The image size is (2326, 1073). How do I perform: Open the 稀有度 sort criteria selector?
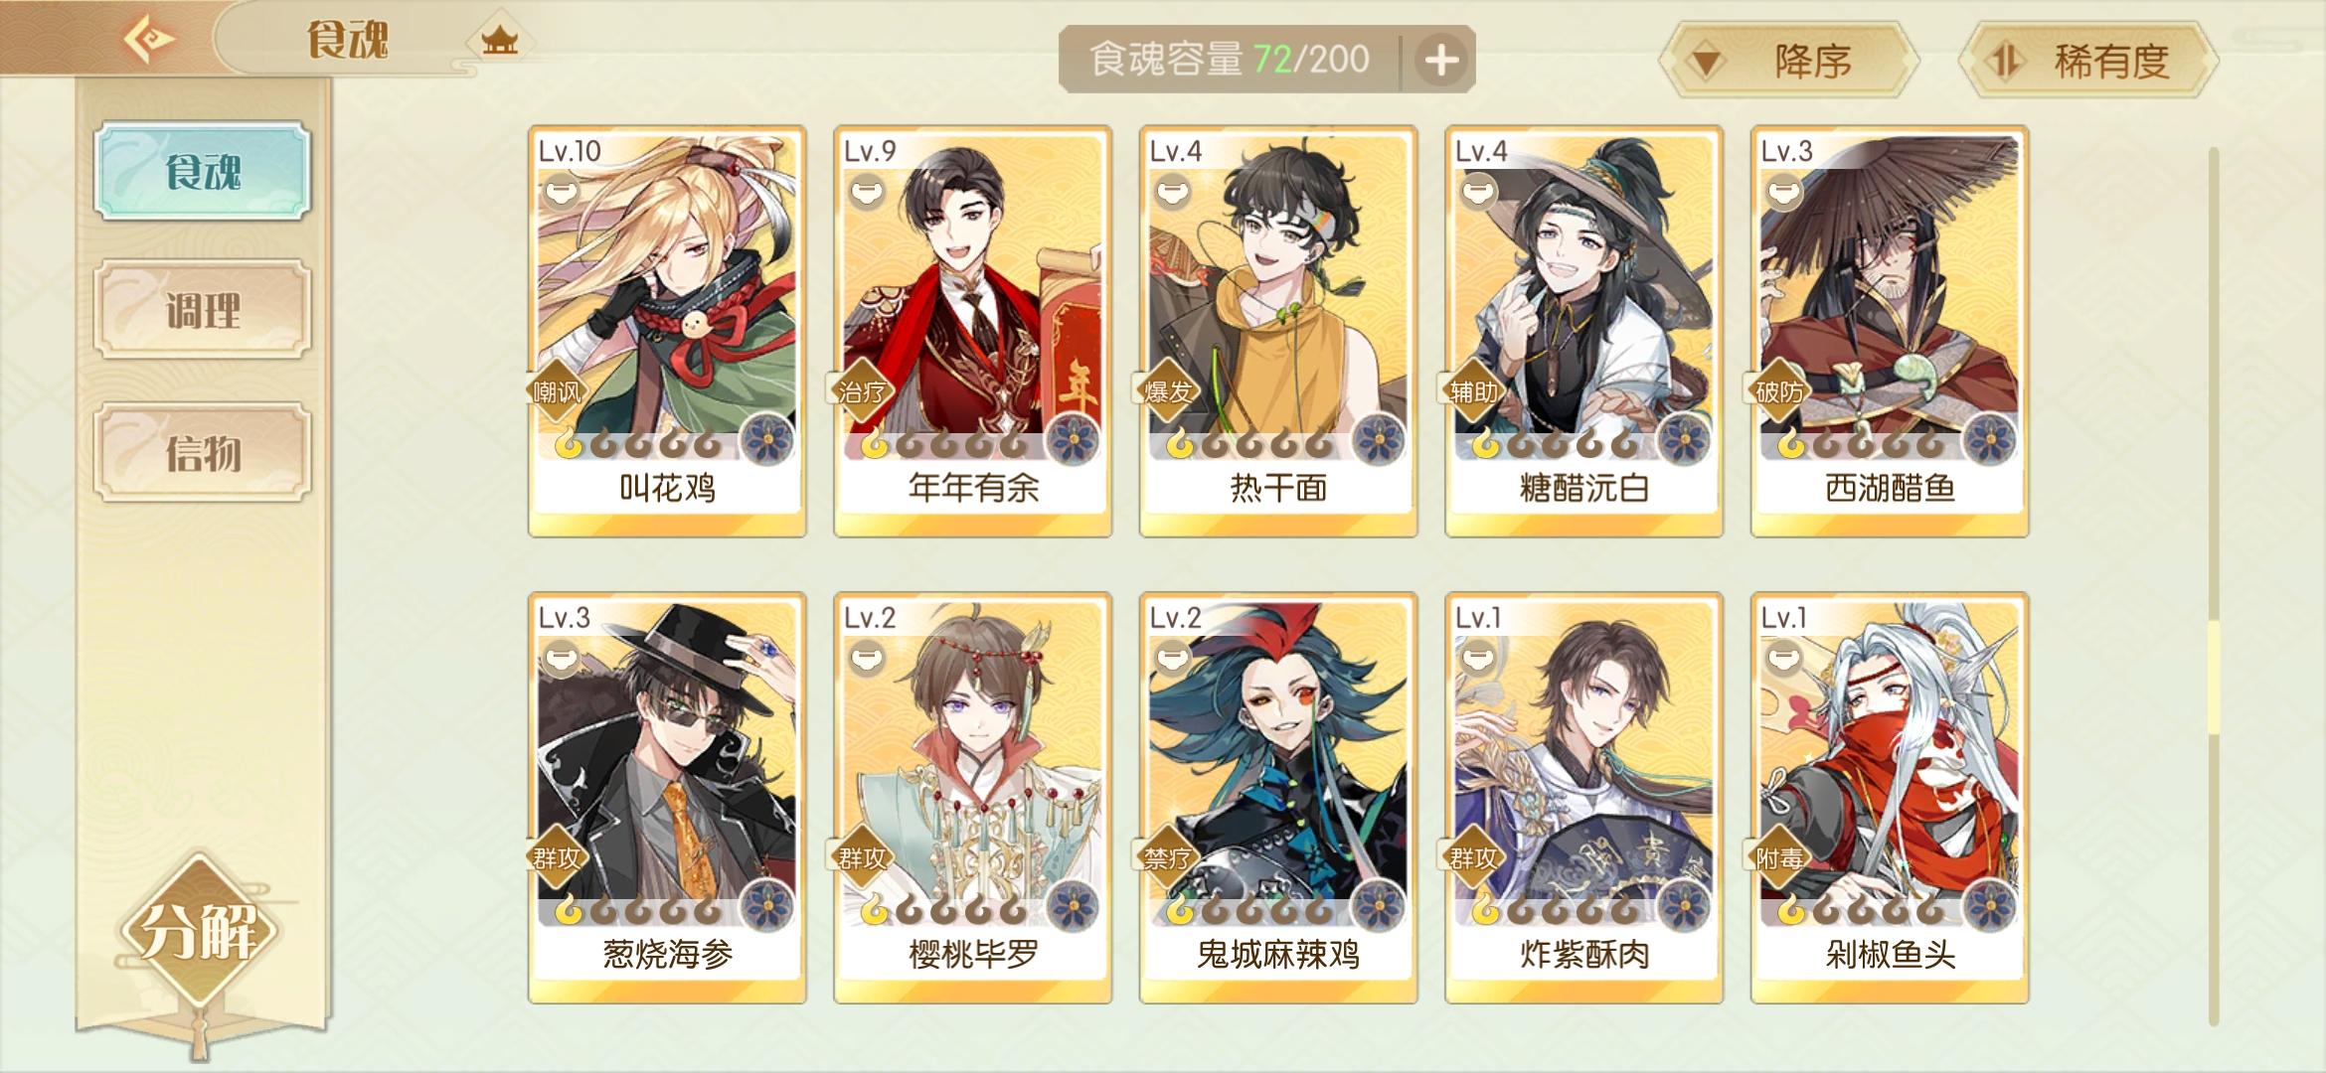coord(2087,61)
